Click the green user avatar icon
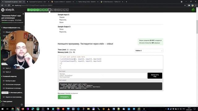The image size is (198, 111). (x=193, y=10)
